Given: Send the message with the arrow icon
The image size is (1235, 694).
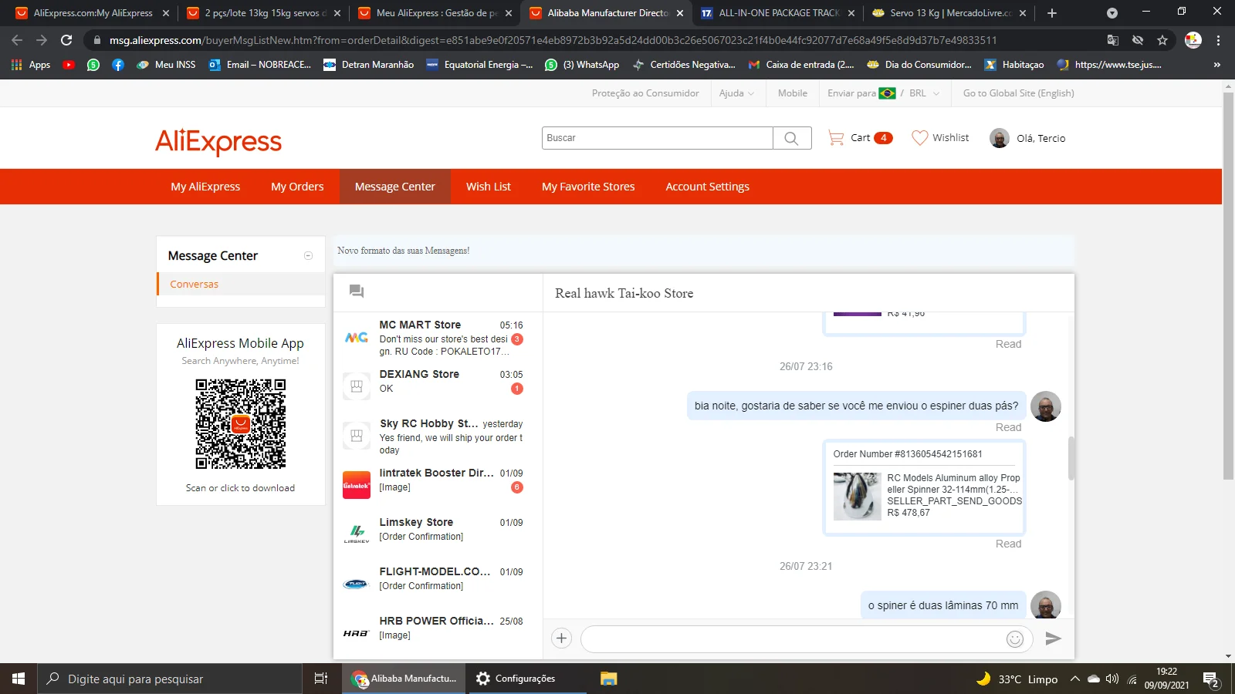Looking at the screenshot, I should coord(1054,638).
